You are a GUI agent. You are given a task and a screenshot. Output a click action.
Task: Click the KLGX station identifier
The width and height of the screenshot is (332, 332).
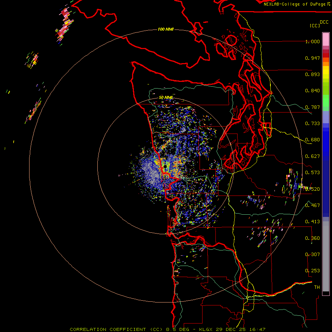(206, 329)
